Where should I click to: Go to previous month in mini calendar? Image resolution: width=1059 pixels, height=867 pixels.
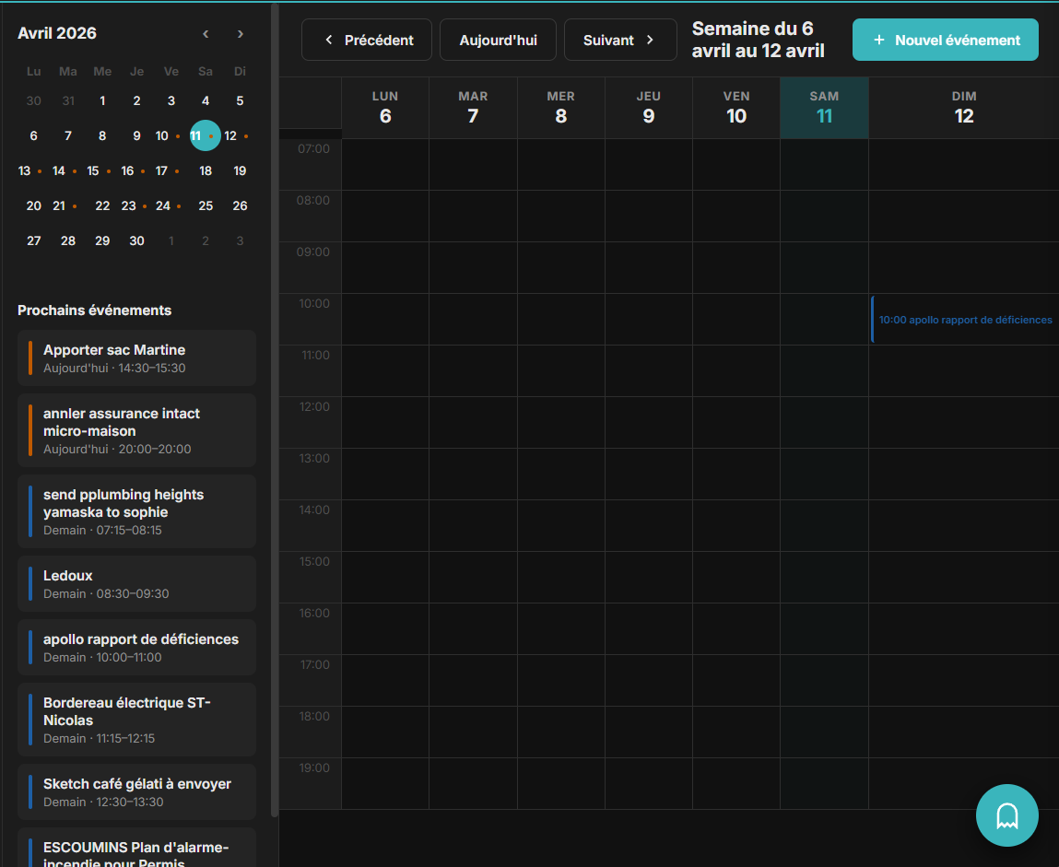pos(206,34)
